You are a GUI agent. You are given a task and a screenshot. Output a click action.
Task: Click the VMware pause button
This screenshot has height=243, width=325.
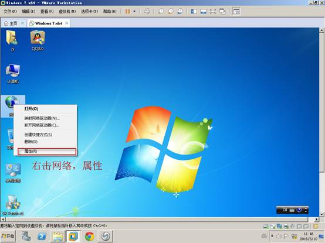[x=127, y=11]
